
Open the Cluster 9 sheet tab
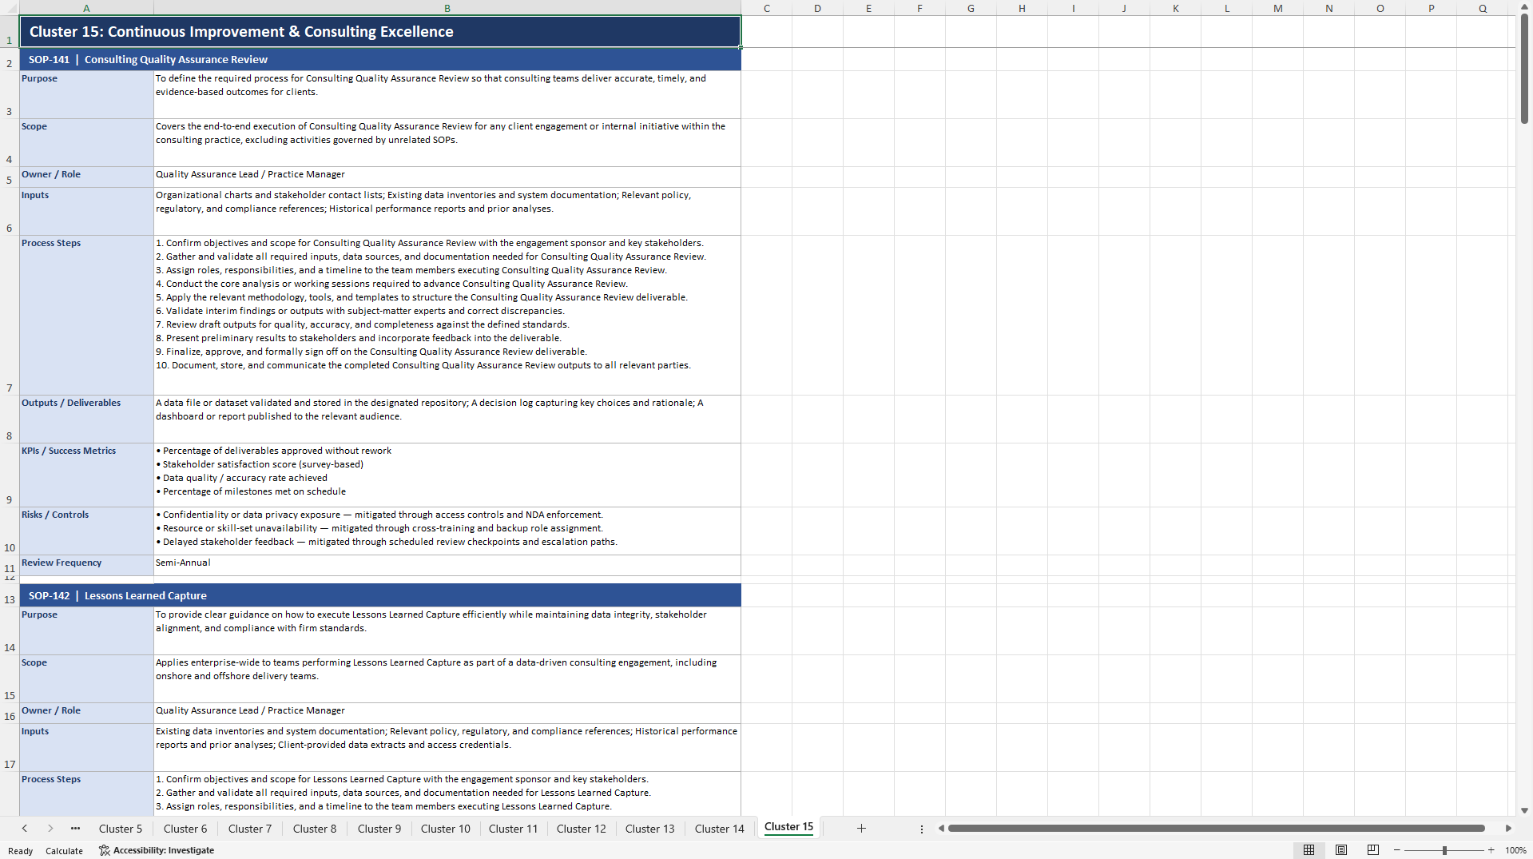(379, 829)
